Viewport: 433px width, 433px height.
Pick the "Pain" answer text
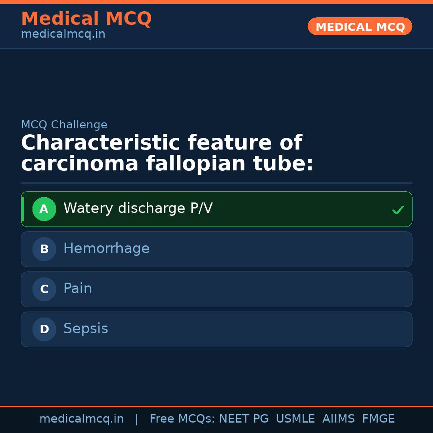tap(78, 289)
